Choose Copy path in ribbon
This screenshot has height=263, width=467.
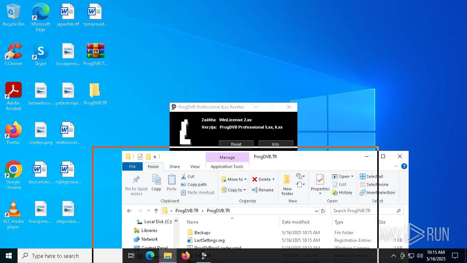(x=194, y=184)
